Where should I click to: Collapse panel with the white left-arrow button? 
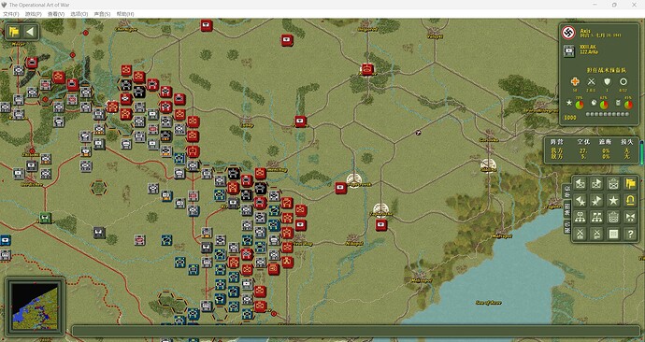[x=30, y=32]
